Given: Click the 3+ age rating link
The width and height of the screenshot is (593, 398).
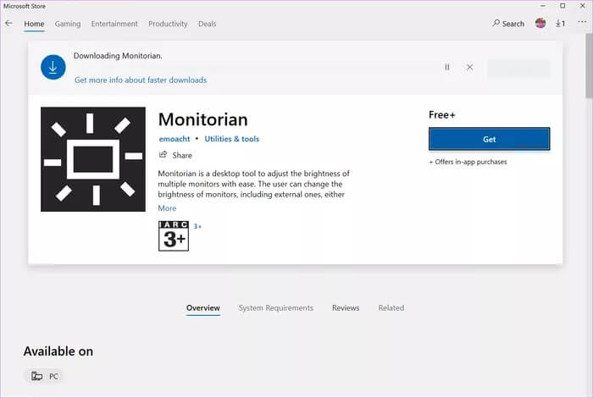Looking at the screenshot, I should click(197, 226).
